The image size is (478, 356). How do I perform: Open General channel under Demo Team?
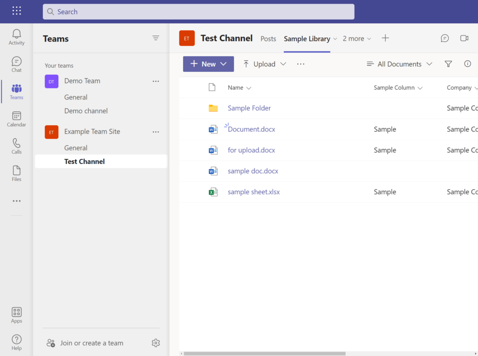76,97
